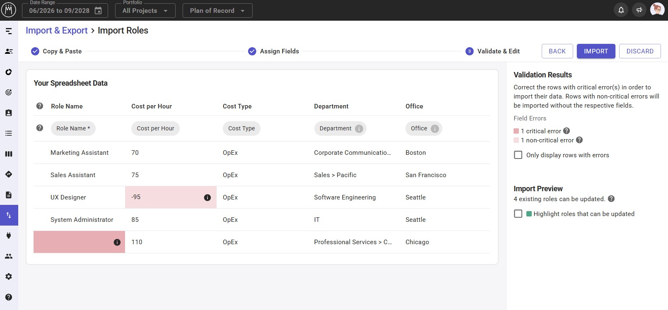Click the info icon in empty Role Name cell
The image size is (668, 310).
click(117, 242)
